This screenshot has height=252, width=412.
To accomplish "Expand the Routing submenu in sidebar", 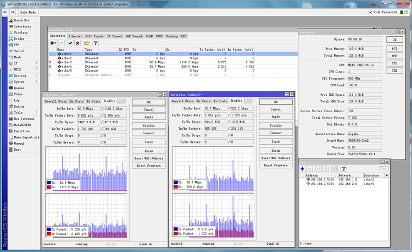I will (x=20, y=75).
